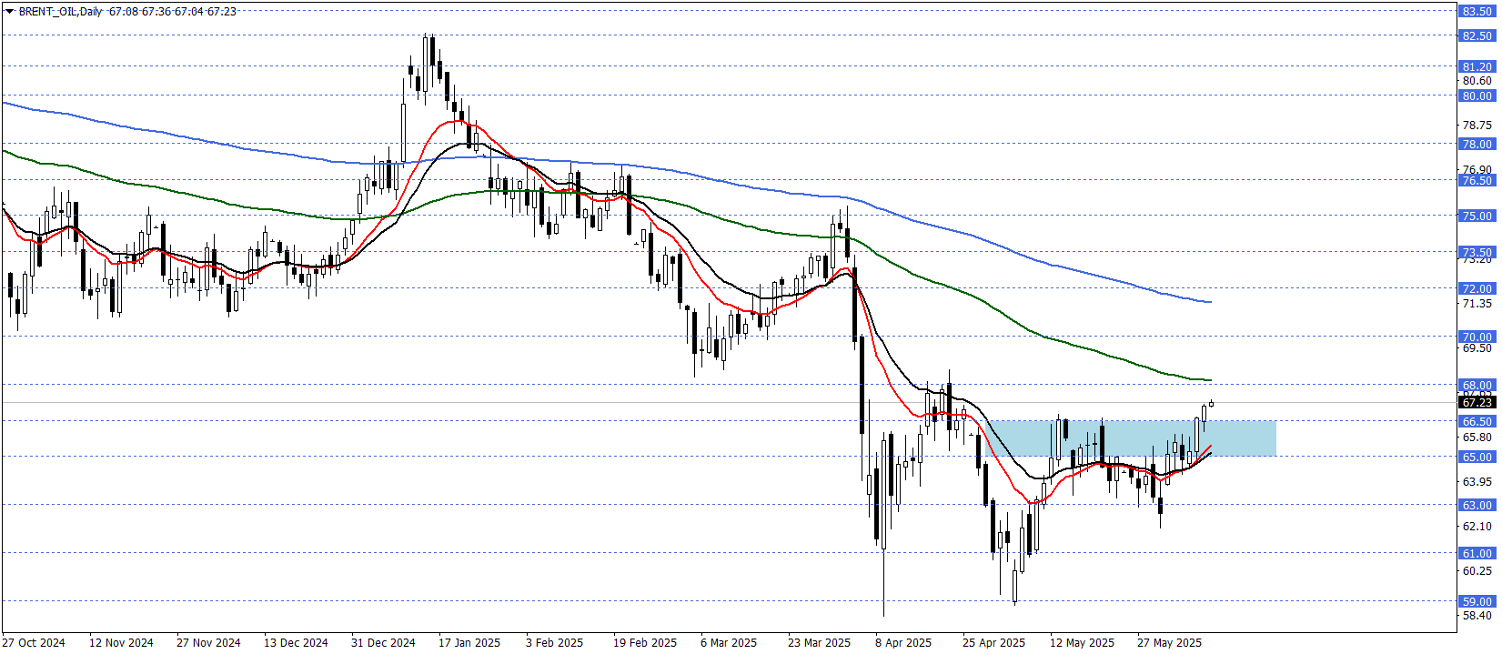Click the 75.00 price level label
This screenshot has height=654, width=1502.
pyautogui.click(x=1477, y=216)
